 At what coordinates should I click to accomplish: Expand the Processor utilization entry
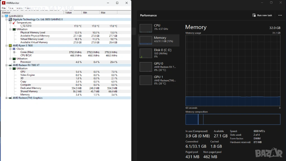(x=14, y=62)
